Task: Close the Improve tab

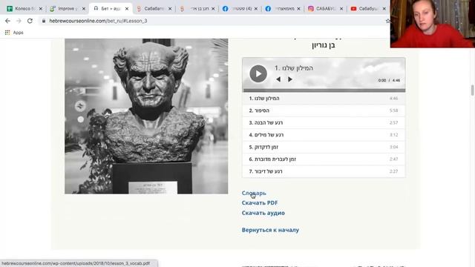Action: point(84,9)
